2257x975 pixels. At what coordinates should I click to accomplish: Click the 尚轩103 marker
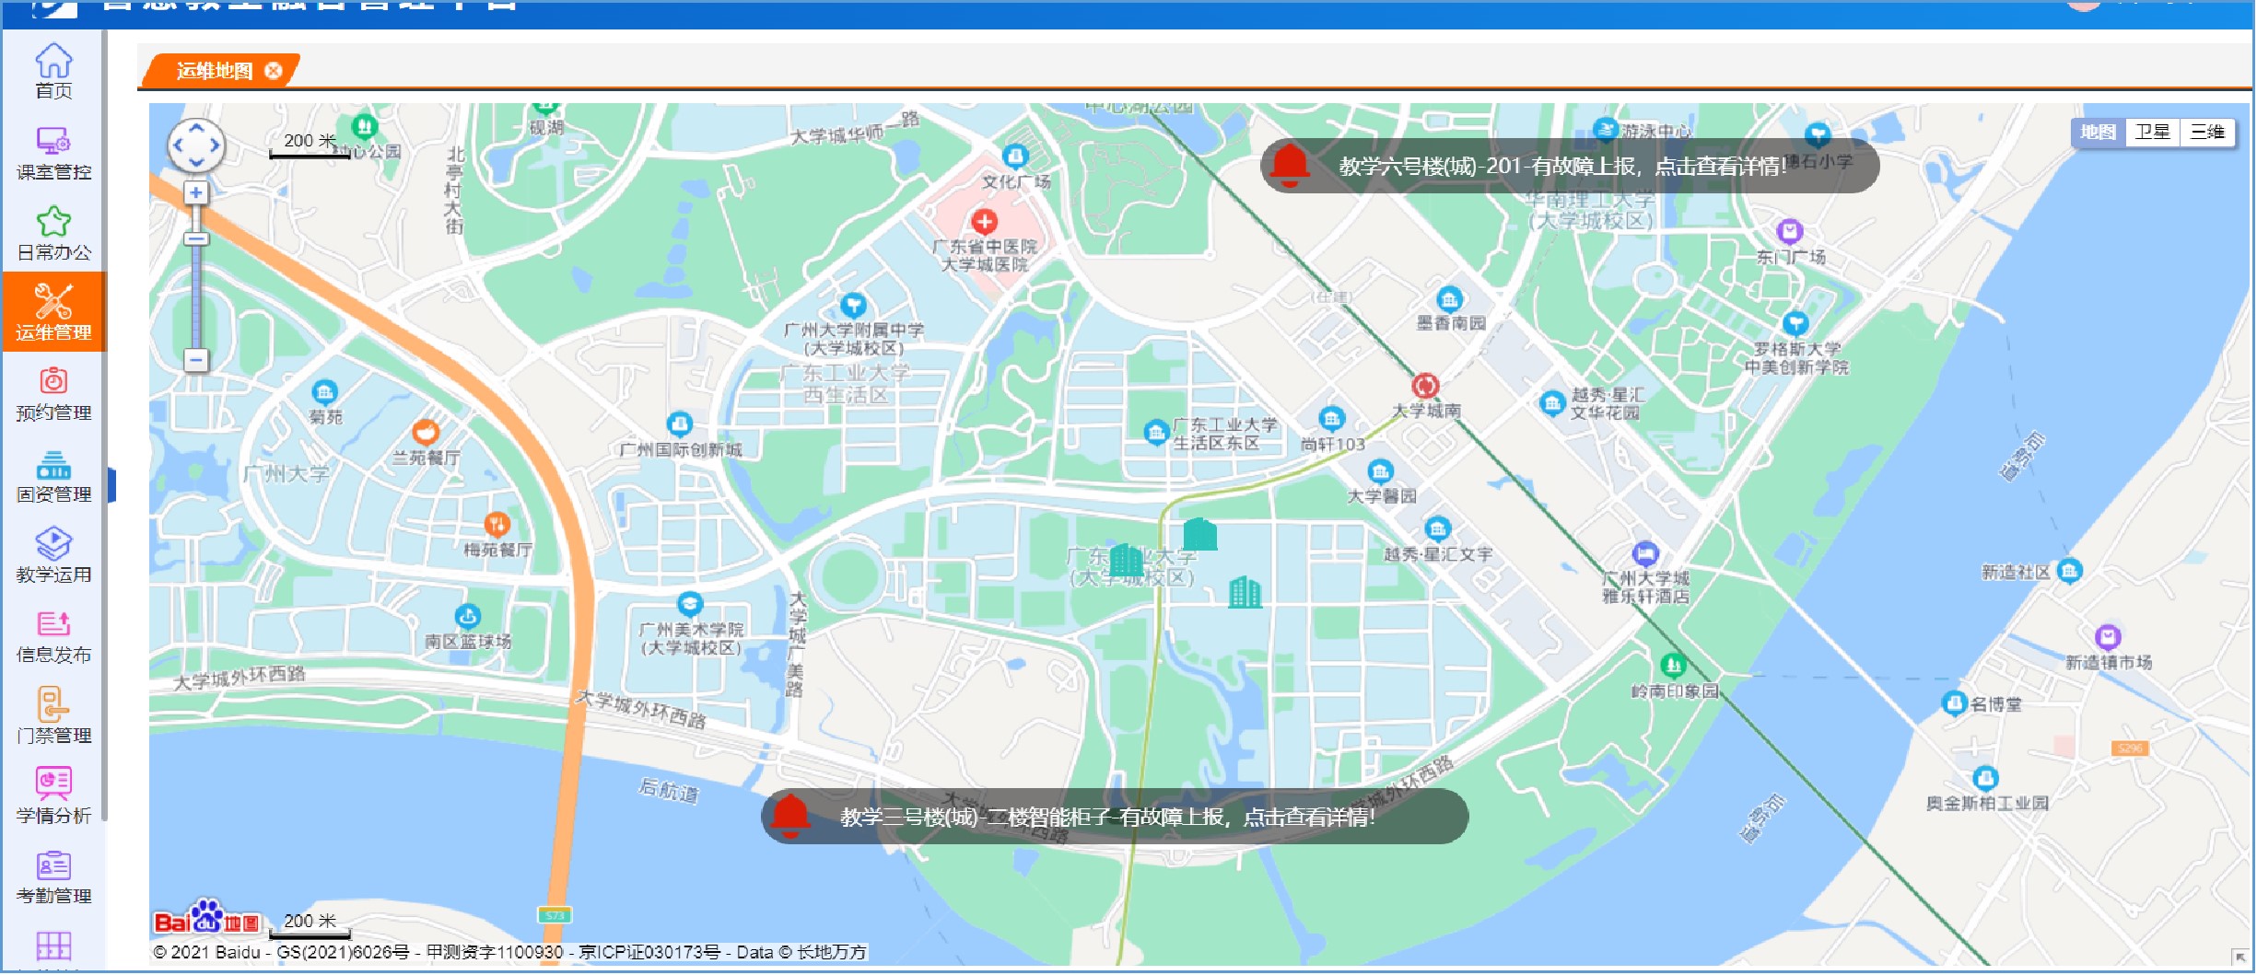click(x=1331, y=419)
